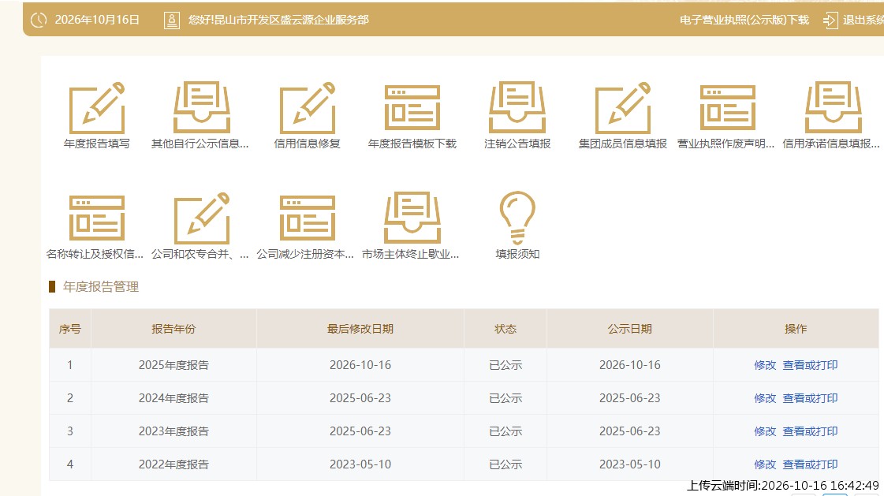Image resolution: width=884 pixels, height=496 pixels.
Task: Open 查看或打印 for 2023年度报告
Action: coord(810,432)
